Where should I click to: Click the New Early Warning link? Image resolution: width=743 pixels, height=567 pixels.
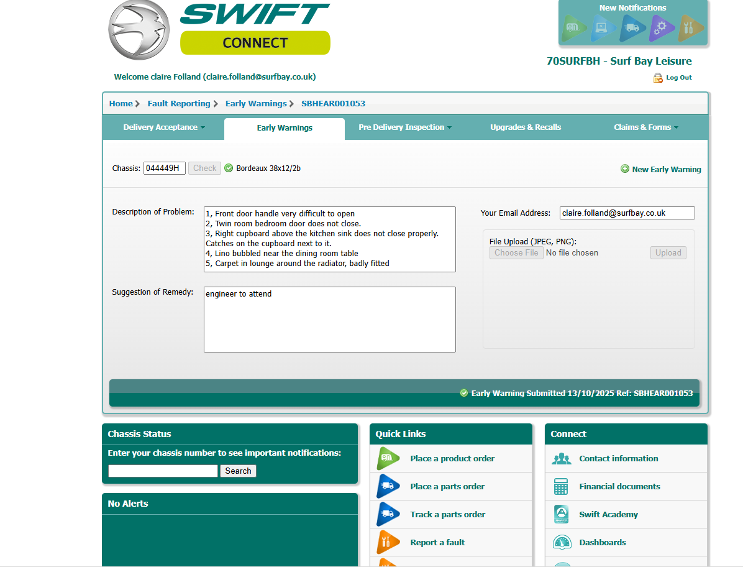point(666,169)
